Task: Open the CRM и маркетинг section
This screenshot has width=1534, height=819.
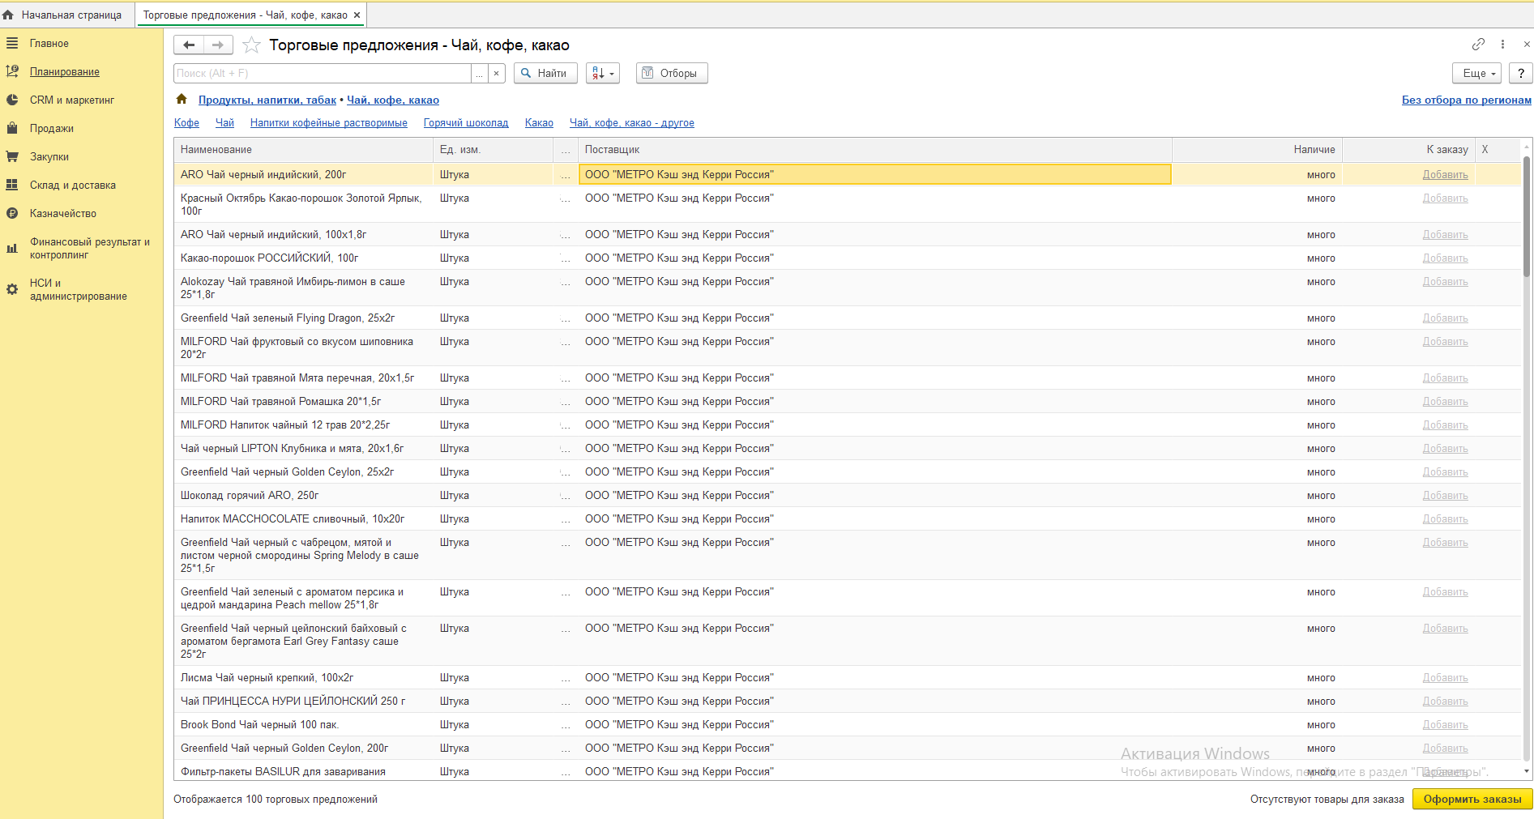Action: [x=72, y=100]
